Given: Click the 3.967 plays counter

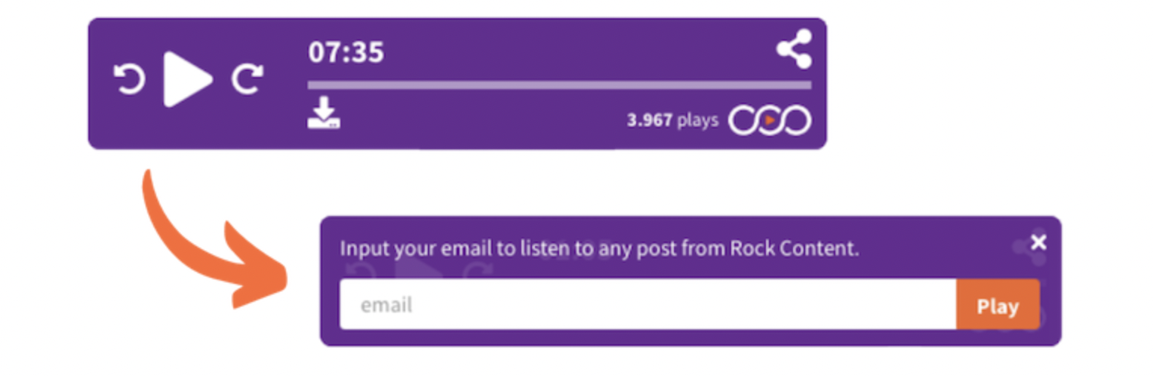Looking at the screenshot, I should (x=649, y=120).
